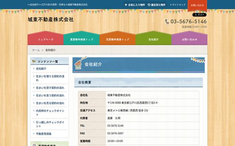
Task: Open 最近見た物件 recently viewed list
Action: coord(158,5)
